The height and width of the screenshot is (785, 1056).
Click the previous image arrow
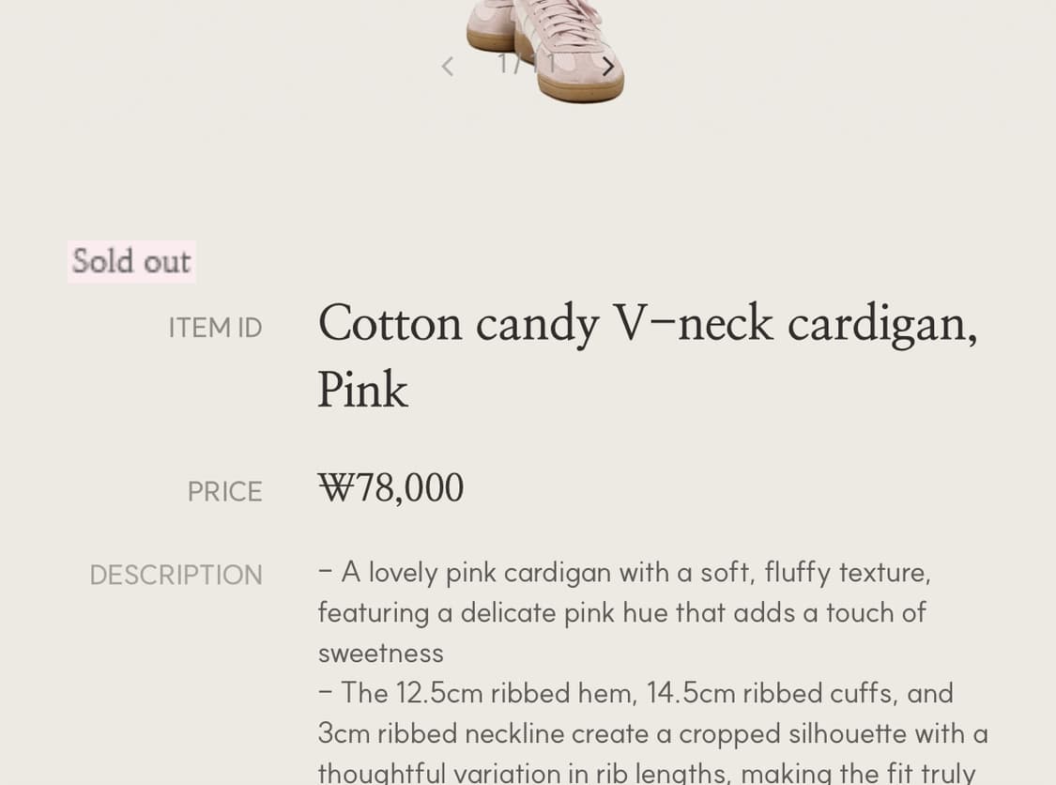448,67
